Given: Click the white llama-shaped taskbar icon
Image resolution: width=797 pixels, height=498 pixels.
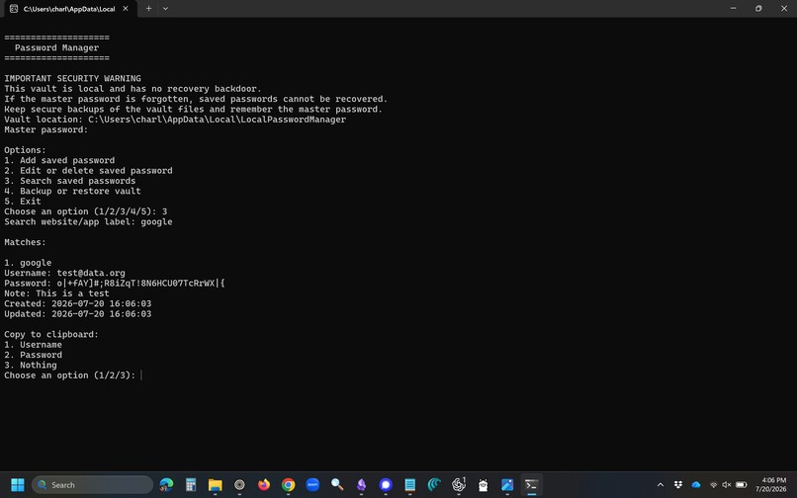Looking at the screenshot, I should (x=483, y=485).
